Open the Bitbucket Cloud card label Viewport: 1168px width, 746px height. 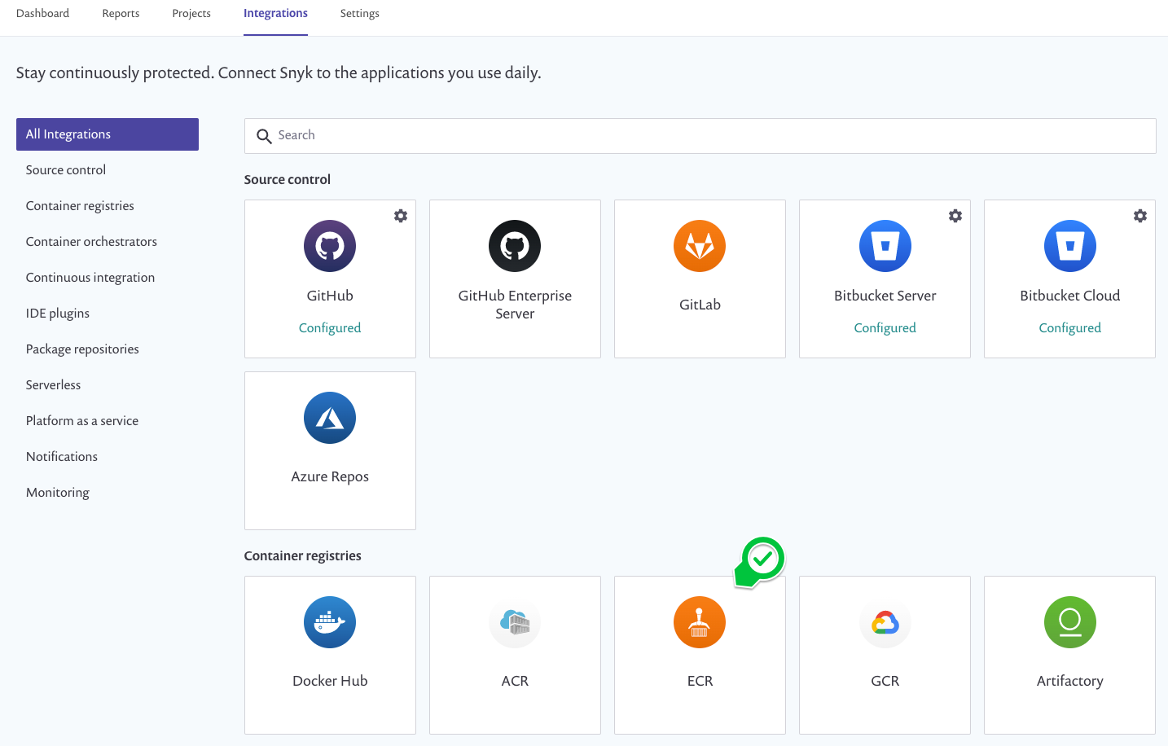1070,296
